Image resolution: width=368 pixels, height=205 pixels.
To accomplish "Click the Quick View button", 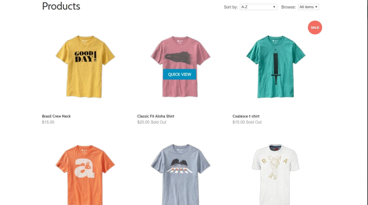I will (x=180, y=74).
